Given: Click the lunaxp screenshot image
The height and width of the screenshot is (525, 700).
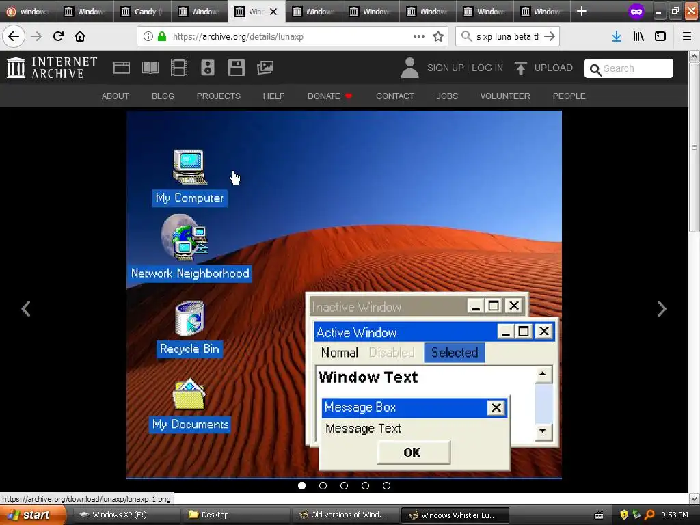Looking at the screenshot, I should (344, 295).
